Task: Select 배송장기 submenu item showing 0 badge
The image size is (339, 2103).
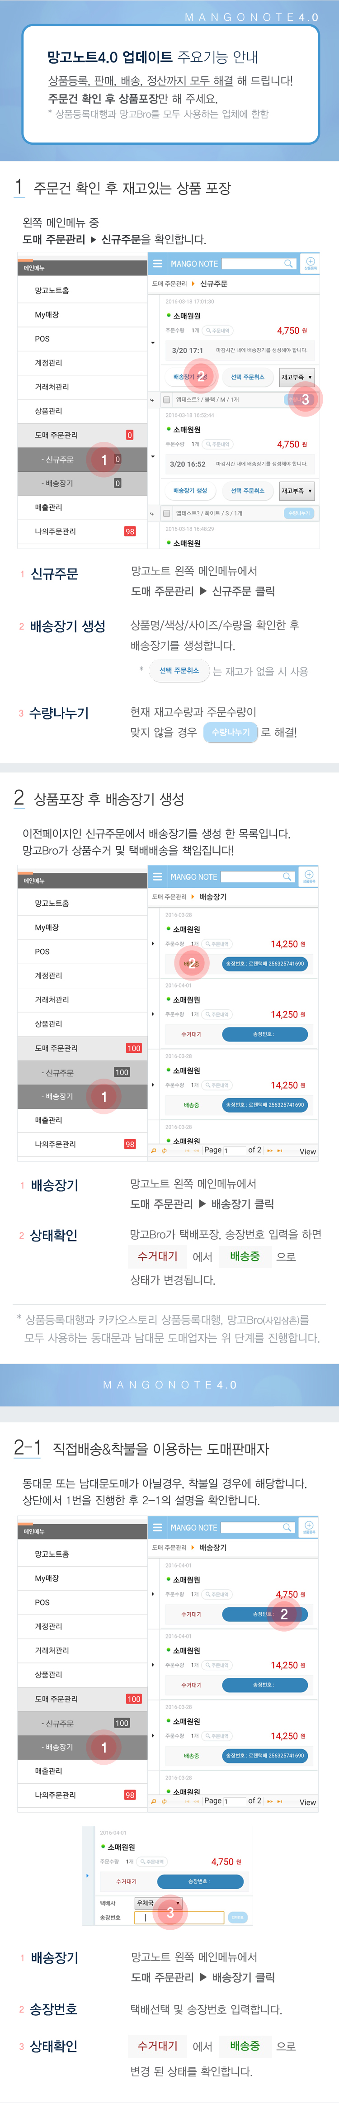Action: tap(83, 483)
